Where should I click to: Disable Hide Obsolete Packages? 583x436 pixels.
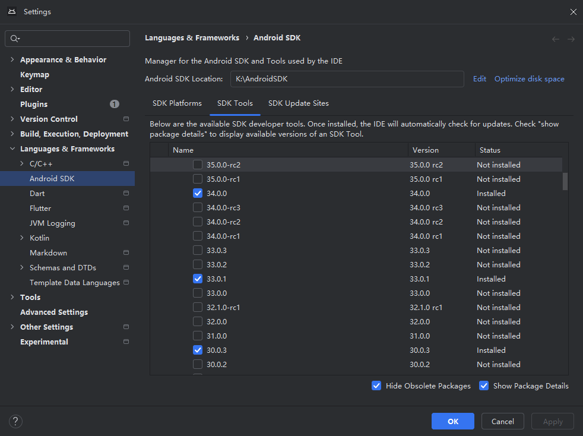click(376, 386)
